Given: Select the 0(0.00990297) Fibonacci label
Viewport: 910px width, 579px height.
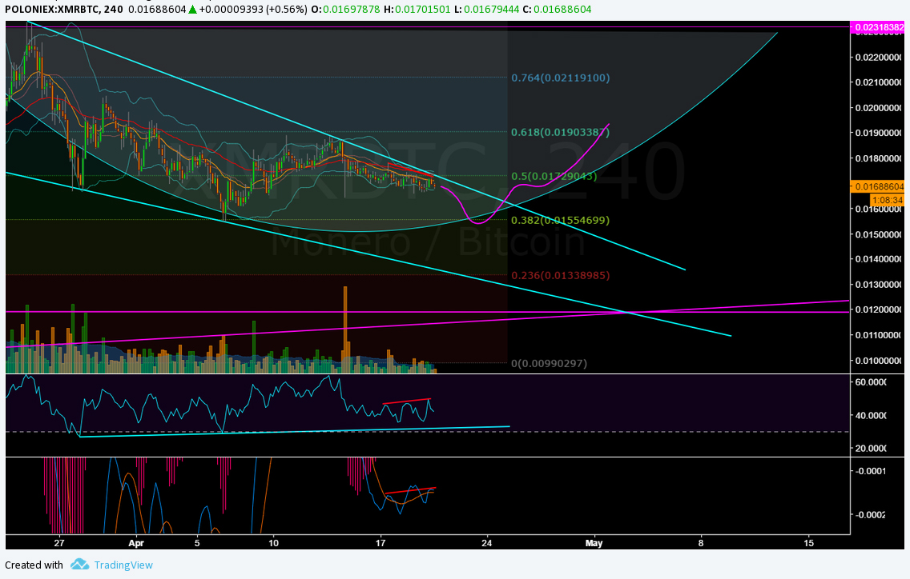Looking at the screenshot, I should (x=549, y=363).
